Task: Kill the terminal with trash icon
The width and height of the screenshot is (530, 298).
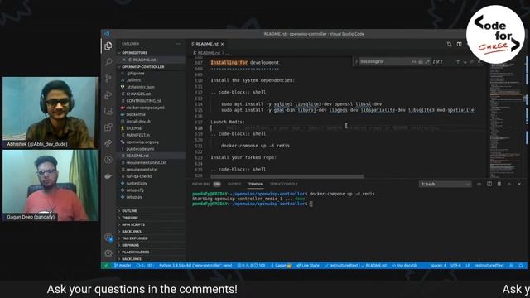Action: (x=499, y=184)
